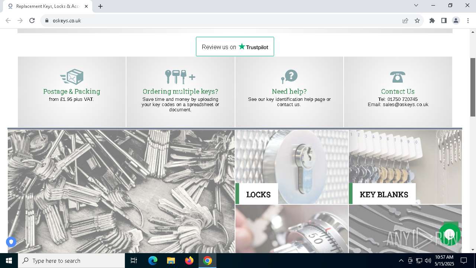Launch Microsoft Edge from taskbar

tap(153, 261)
